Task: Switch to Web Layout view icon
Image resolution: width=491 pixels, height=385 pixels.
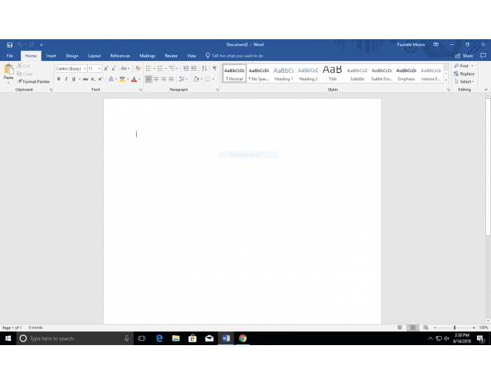Action: pyautogui.click(x=426, y=328)
